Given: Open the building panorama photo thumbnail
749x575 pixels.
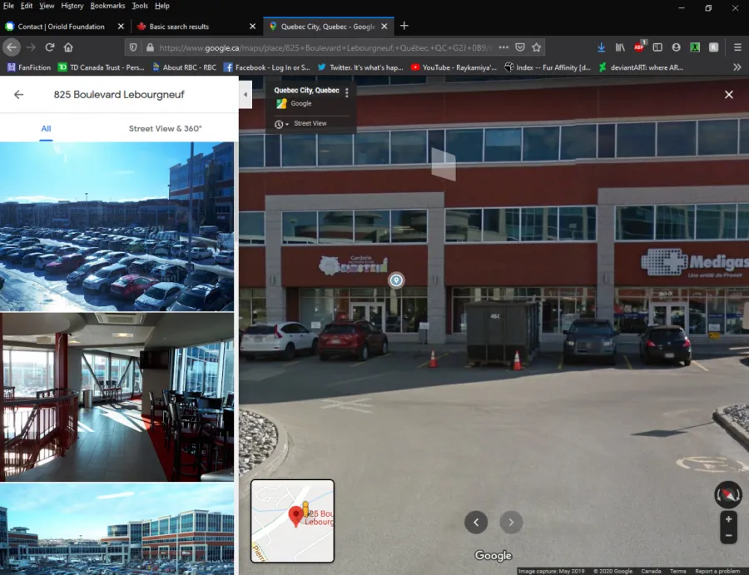Looking at the screenshot, I should (117, 529).
